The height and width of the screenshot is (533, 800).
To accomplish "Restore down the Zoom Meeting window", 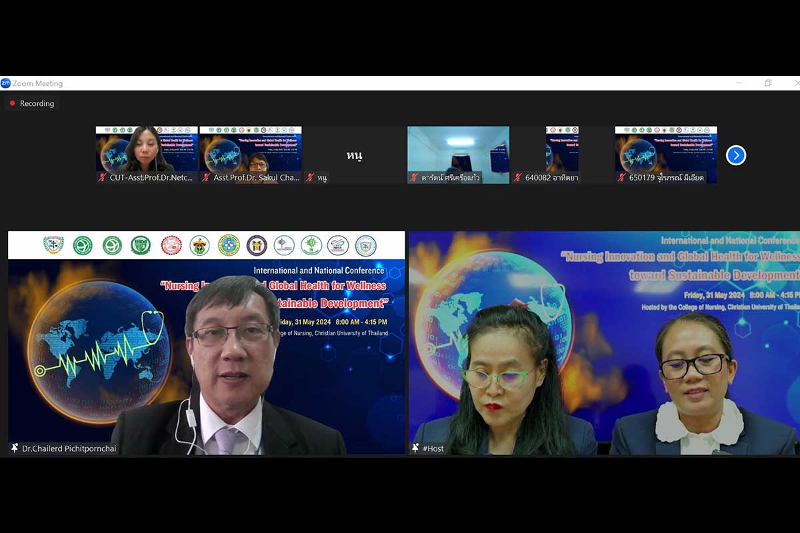I will tap(768, 83).
